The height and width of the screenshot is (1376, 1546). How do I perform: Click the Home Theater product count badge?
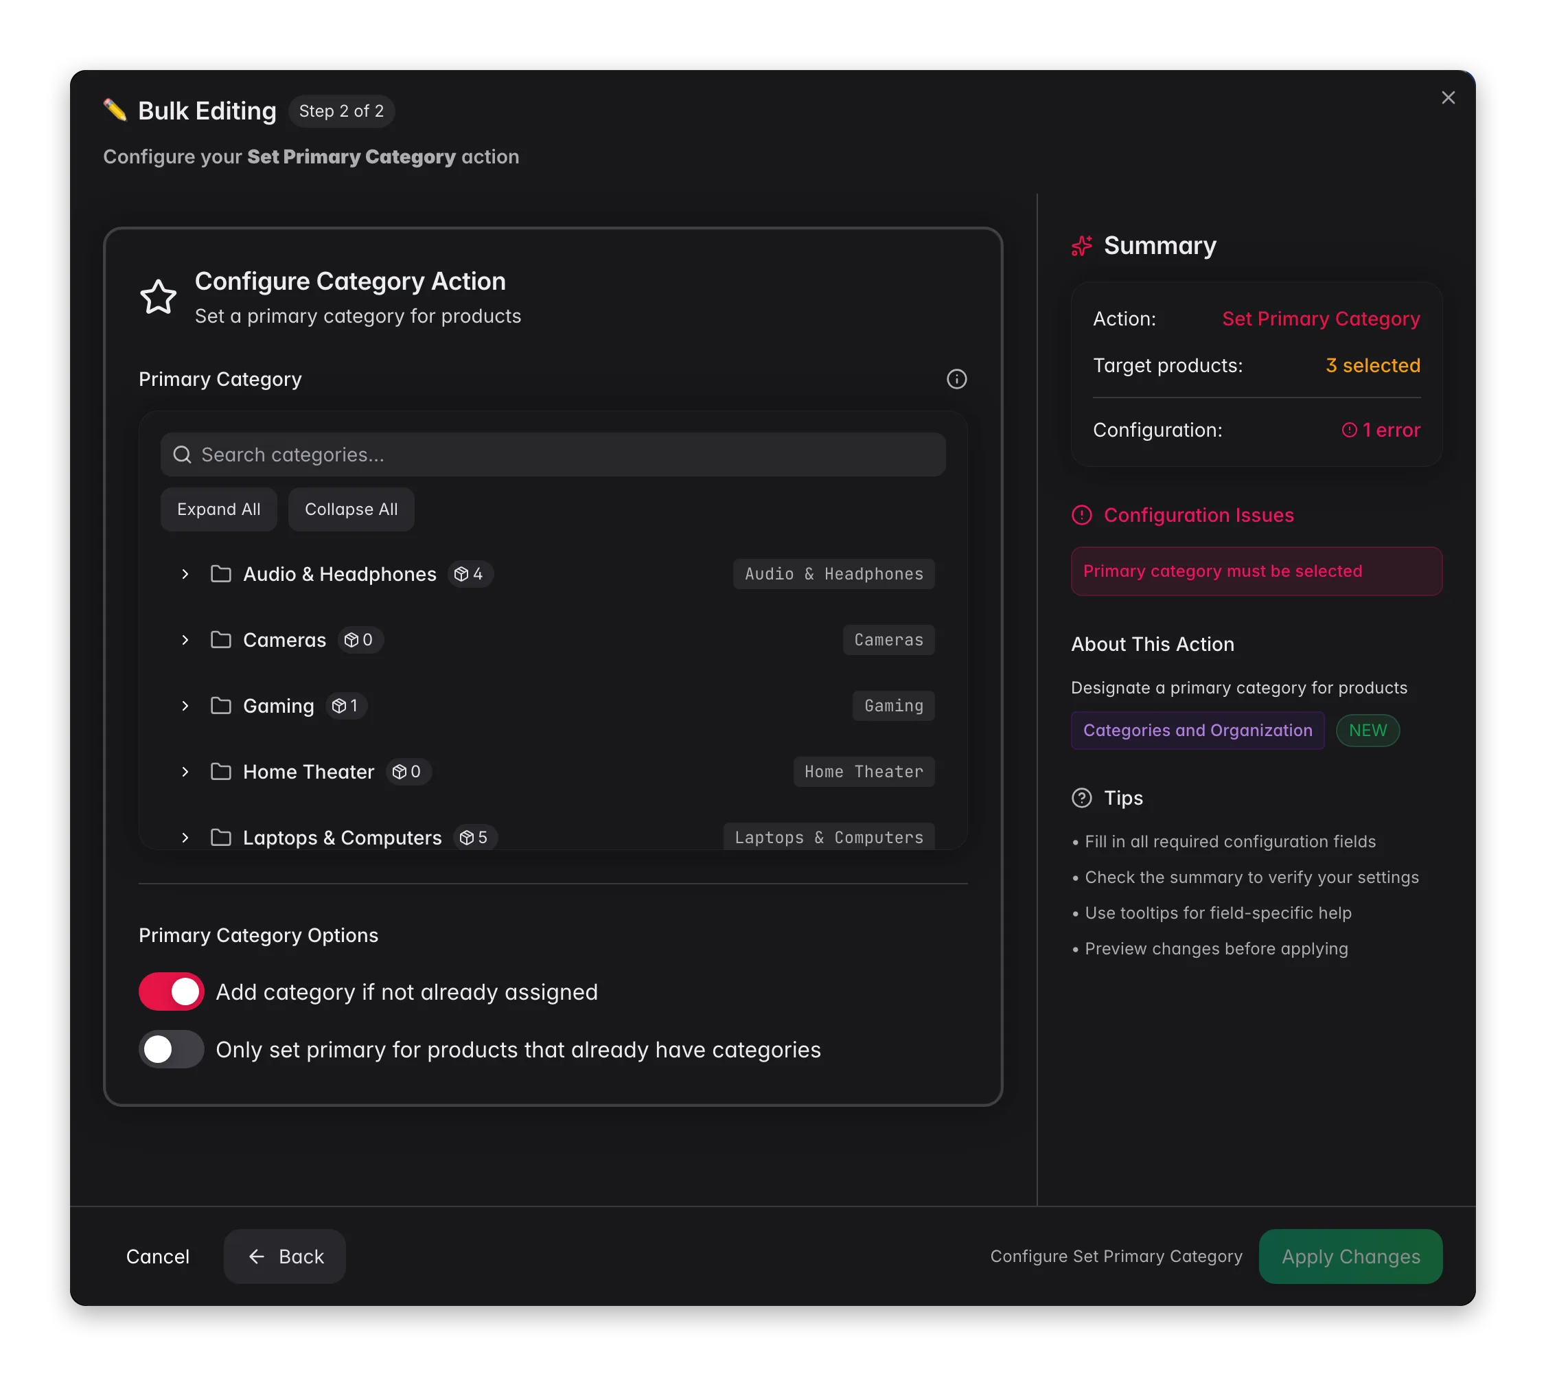(408, 772)
